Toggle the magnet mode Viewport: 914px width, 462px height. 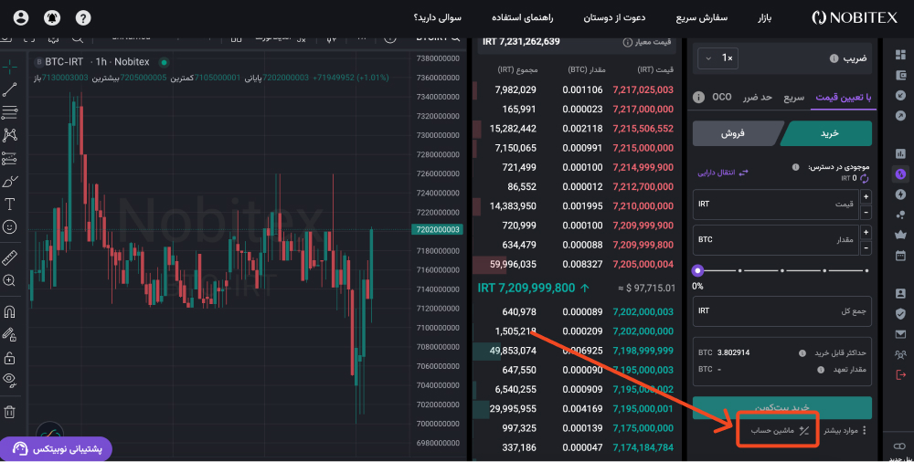9,311
